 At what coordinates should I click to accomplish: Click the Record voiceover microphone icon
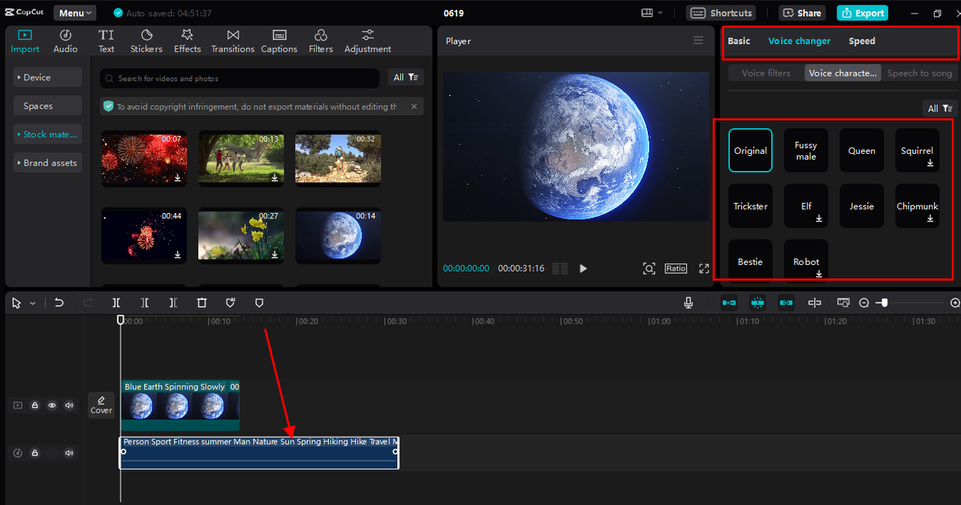point(688,302)
